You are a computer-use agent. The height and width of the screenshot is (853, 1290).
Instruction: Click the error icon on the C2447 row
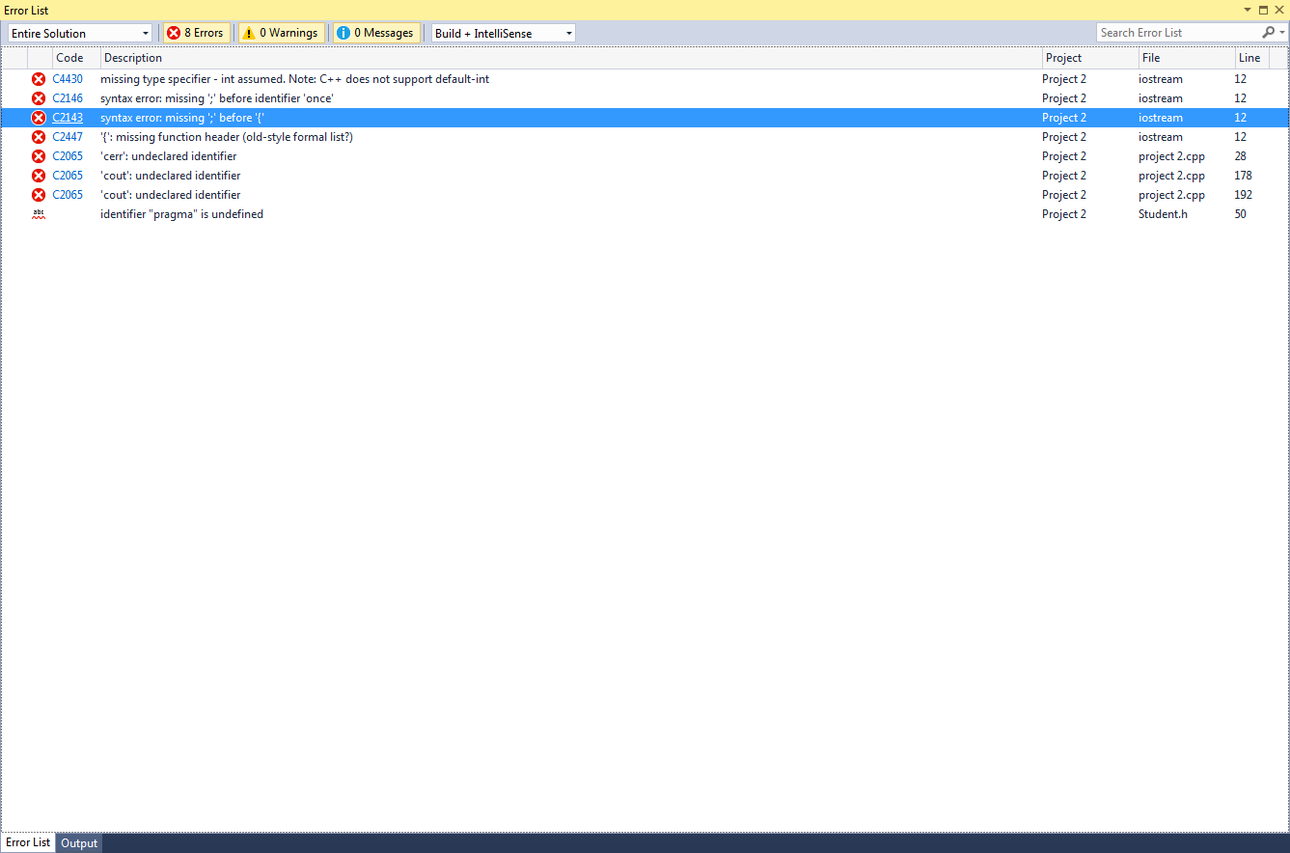pyautogui.click(x=39, y=137)
